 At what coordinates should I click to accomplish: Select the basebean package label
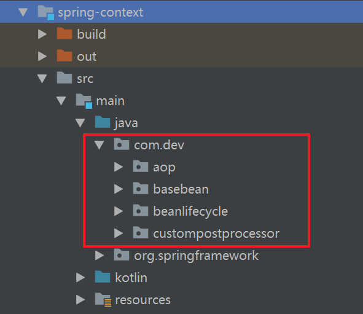pyautogui.click(x=181, y=189)
